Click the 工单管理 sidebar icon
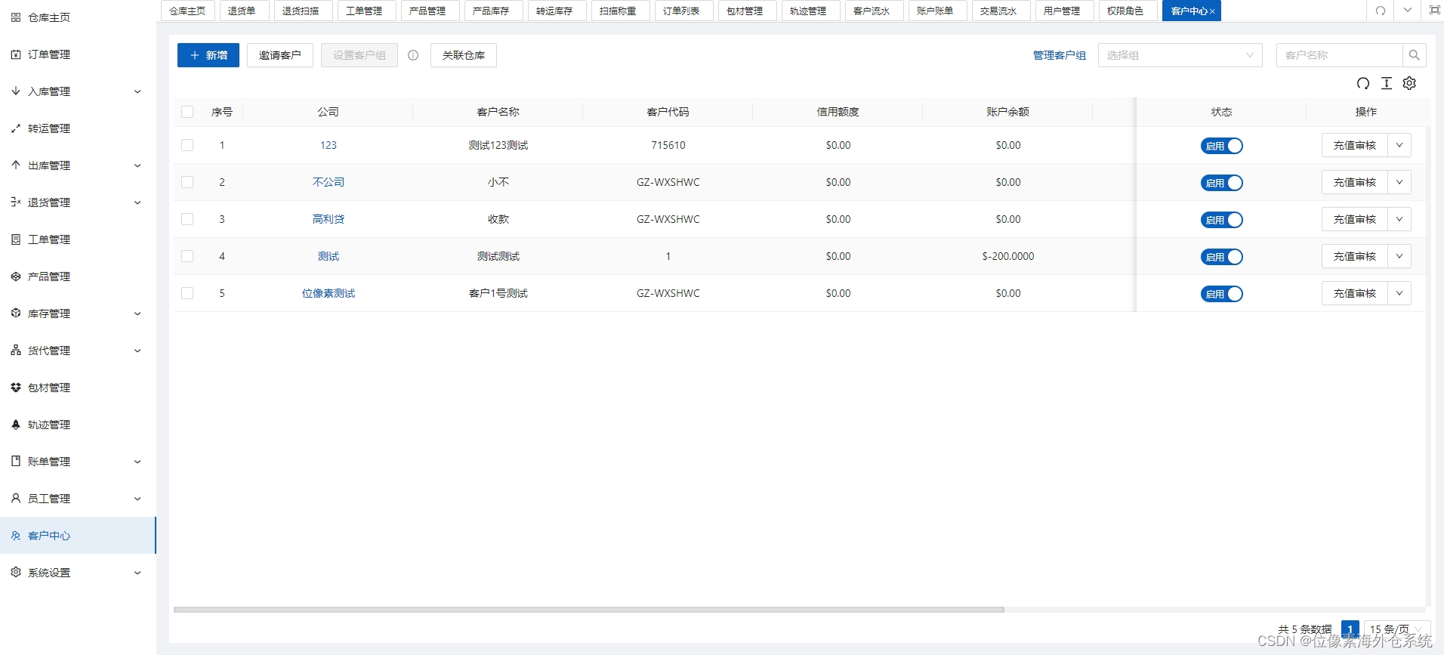 coord(16,239)
